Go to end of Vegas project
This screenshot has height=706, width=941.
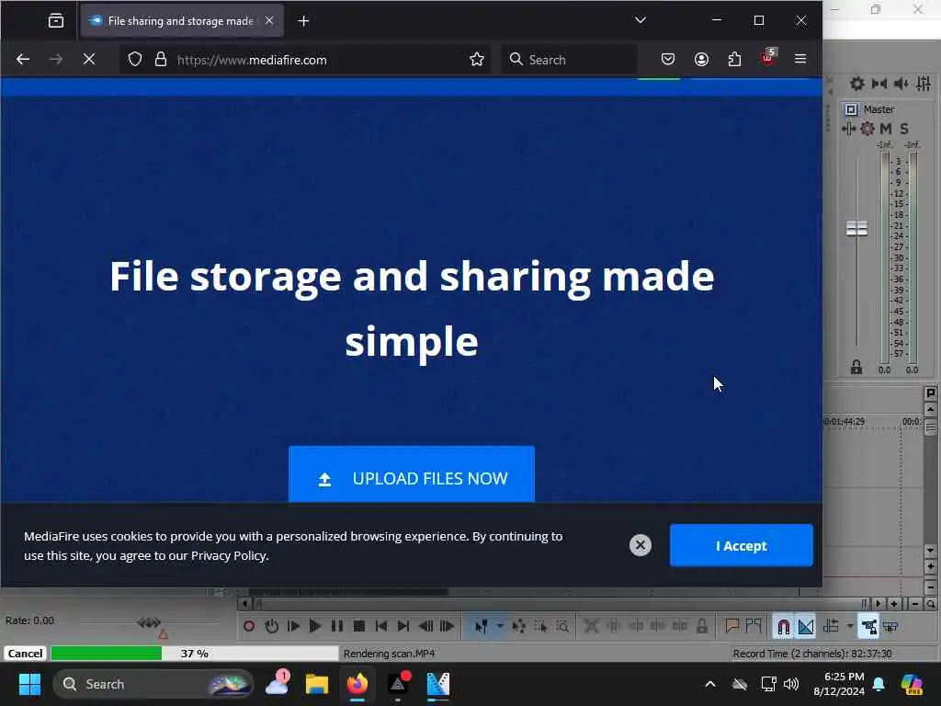point(403,626)
